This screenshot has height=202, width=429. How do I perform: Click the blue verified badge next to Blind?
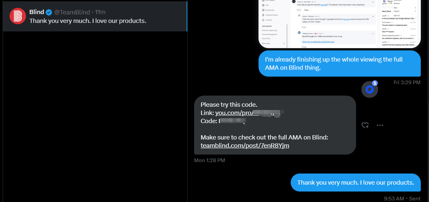pyautogui.click(x=49, y=12)
